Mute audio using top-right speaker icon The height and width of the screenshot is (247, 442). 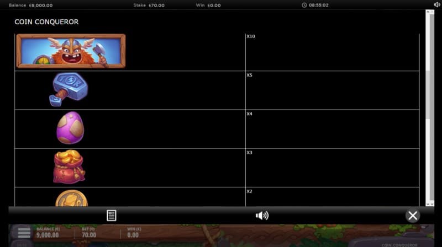coord(436,5)
